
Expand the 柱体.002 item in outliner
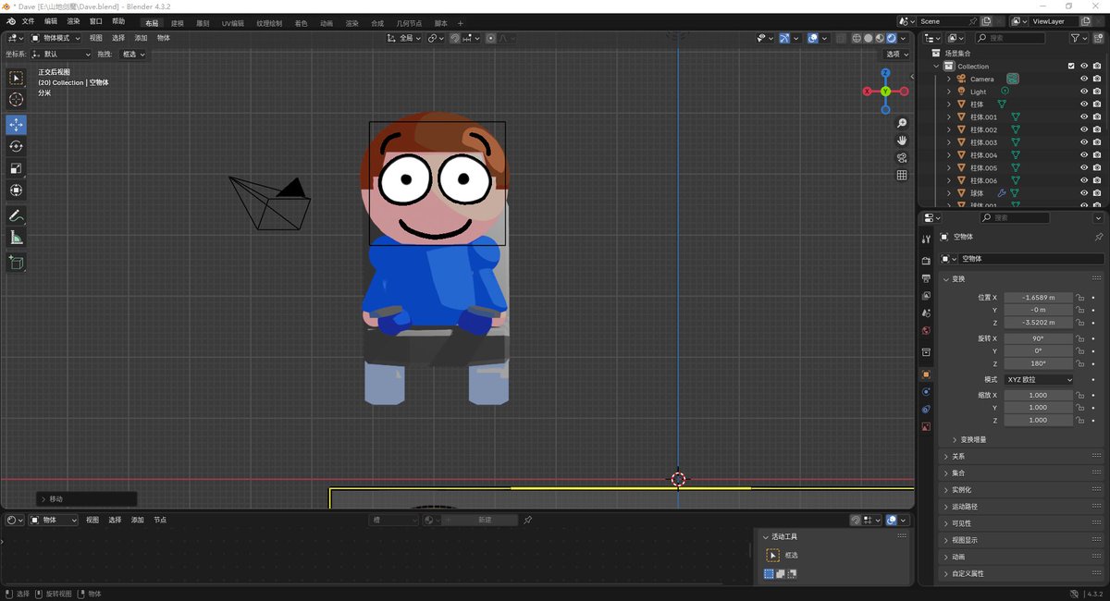coord(948,130)
